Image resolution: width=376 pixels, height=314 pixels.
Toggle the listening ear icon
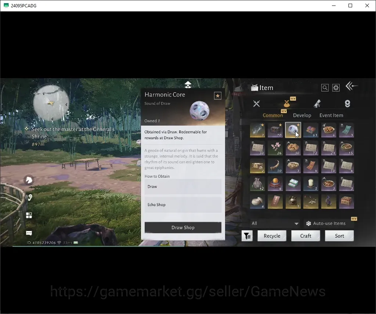tap(29, 198)
